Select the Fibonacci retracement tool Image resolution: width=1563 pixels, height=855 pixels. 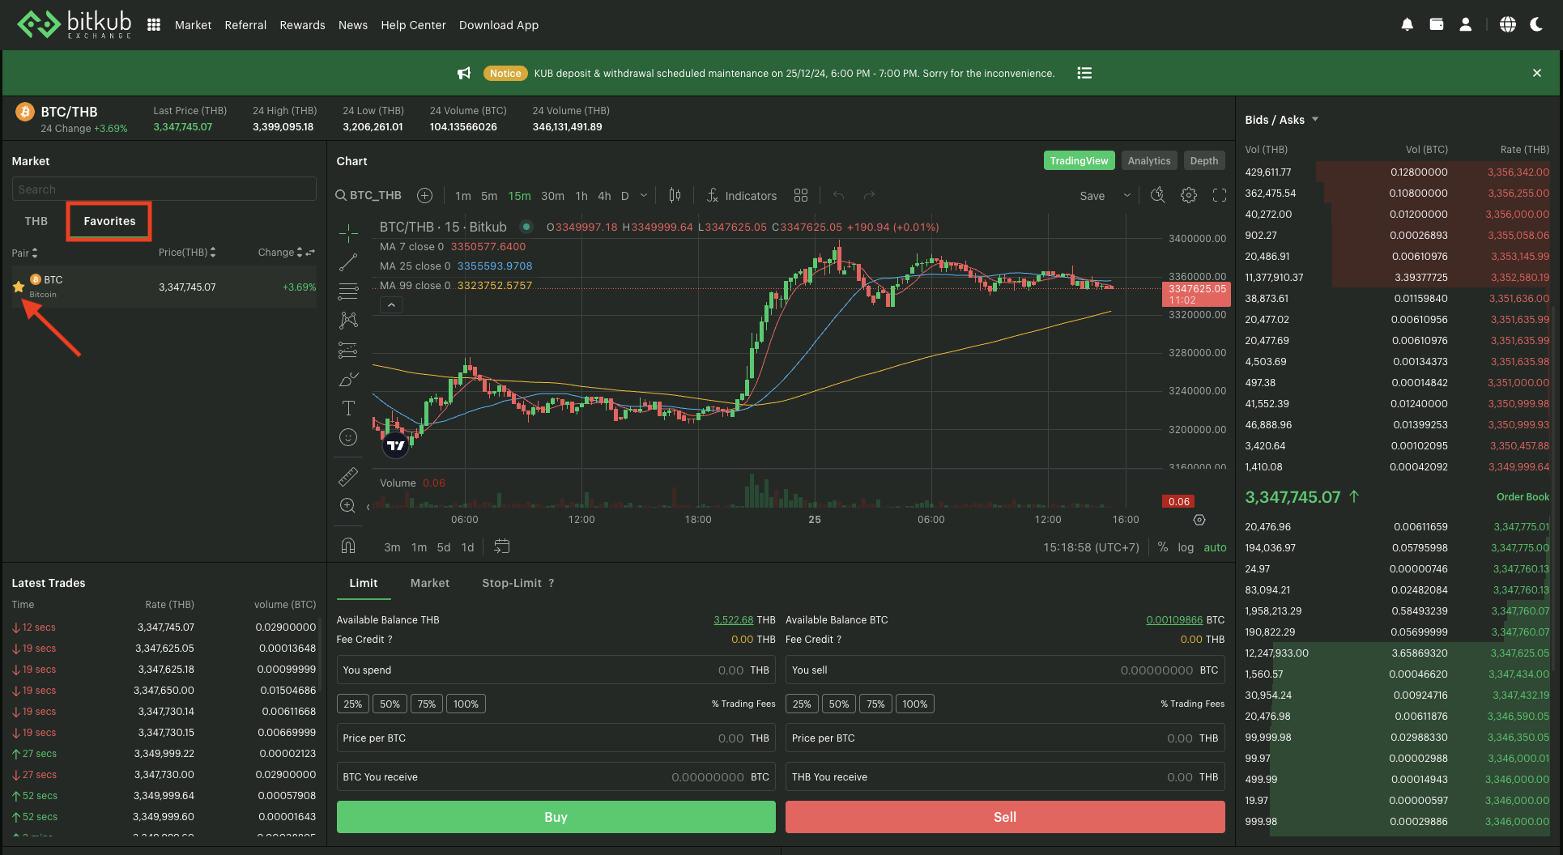[x=348, y=291]
